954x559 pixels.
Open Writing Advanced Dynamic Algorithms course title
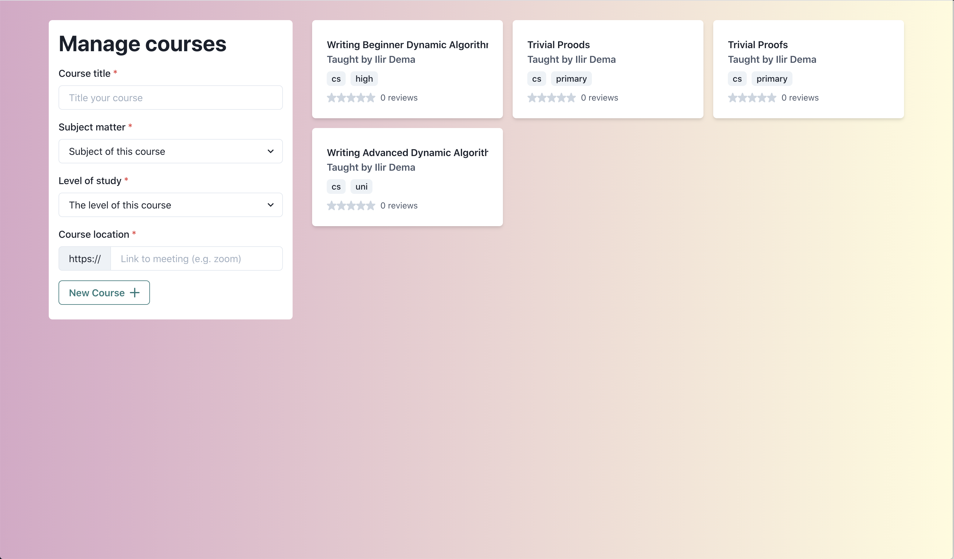pos(407,152)
